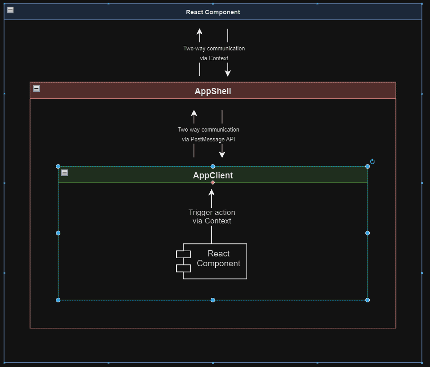Click the rotation handle above the AppClient container
The width and height of the screenshot is (430, 367).
click(x=372, y=161)
